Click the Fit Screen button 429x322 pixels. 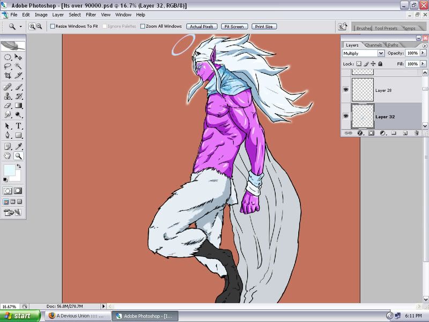(x=234, y=26)
